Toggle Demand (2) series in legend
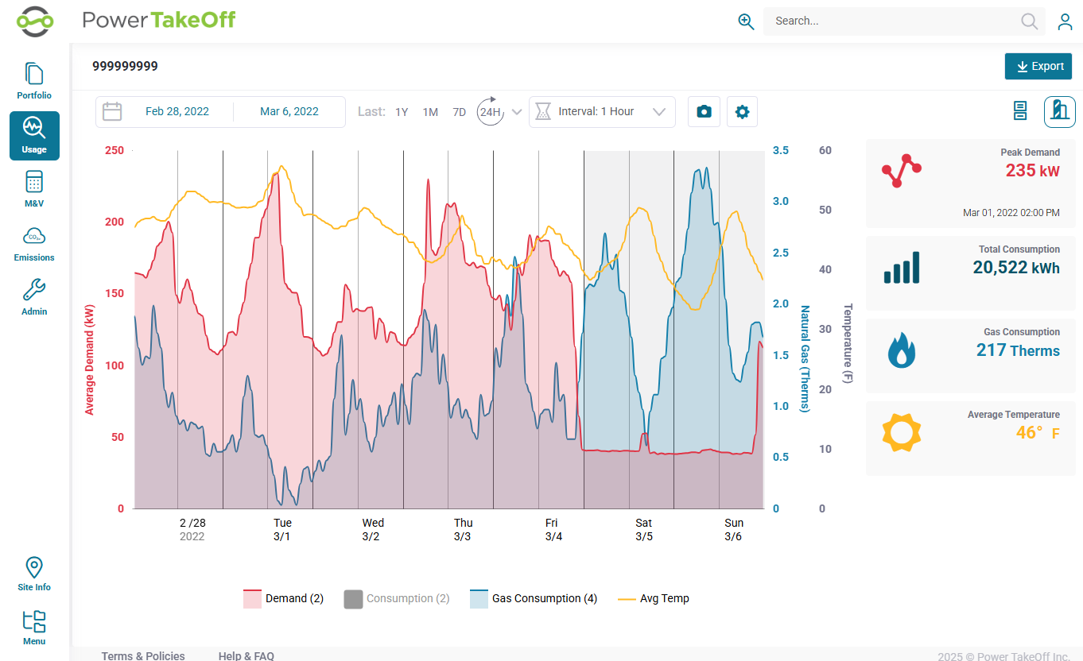Screen dimensions: 1083x661 [283, 599]
